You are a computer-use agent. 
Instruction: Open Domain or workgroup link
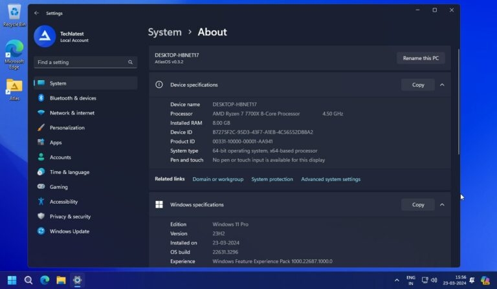click(x=217, y=179)
